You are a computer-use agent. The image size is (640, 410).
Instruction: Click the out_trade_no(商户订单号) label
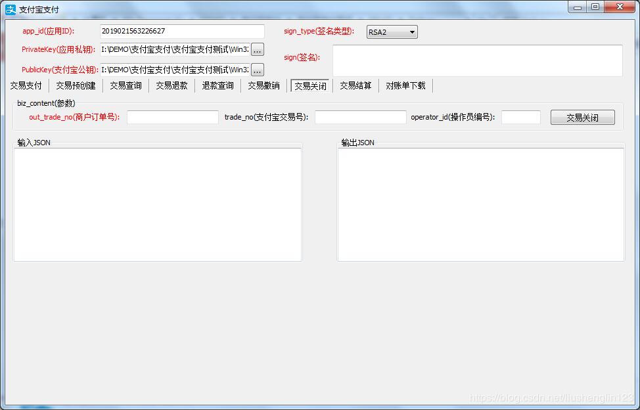click(x=74, y=118)
